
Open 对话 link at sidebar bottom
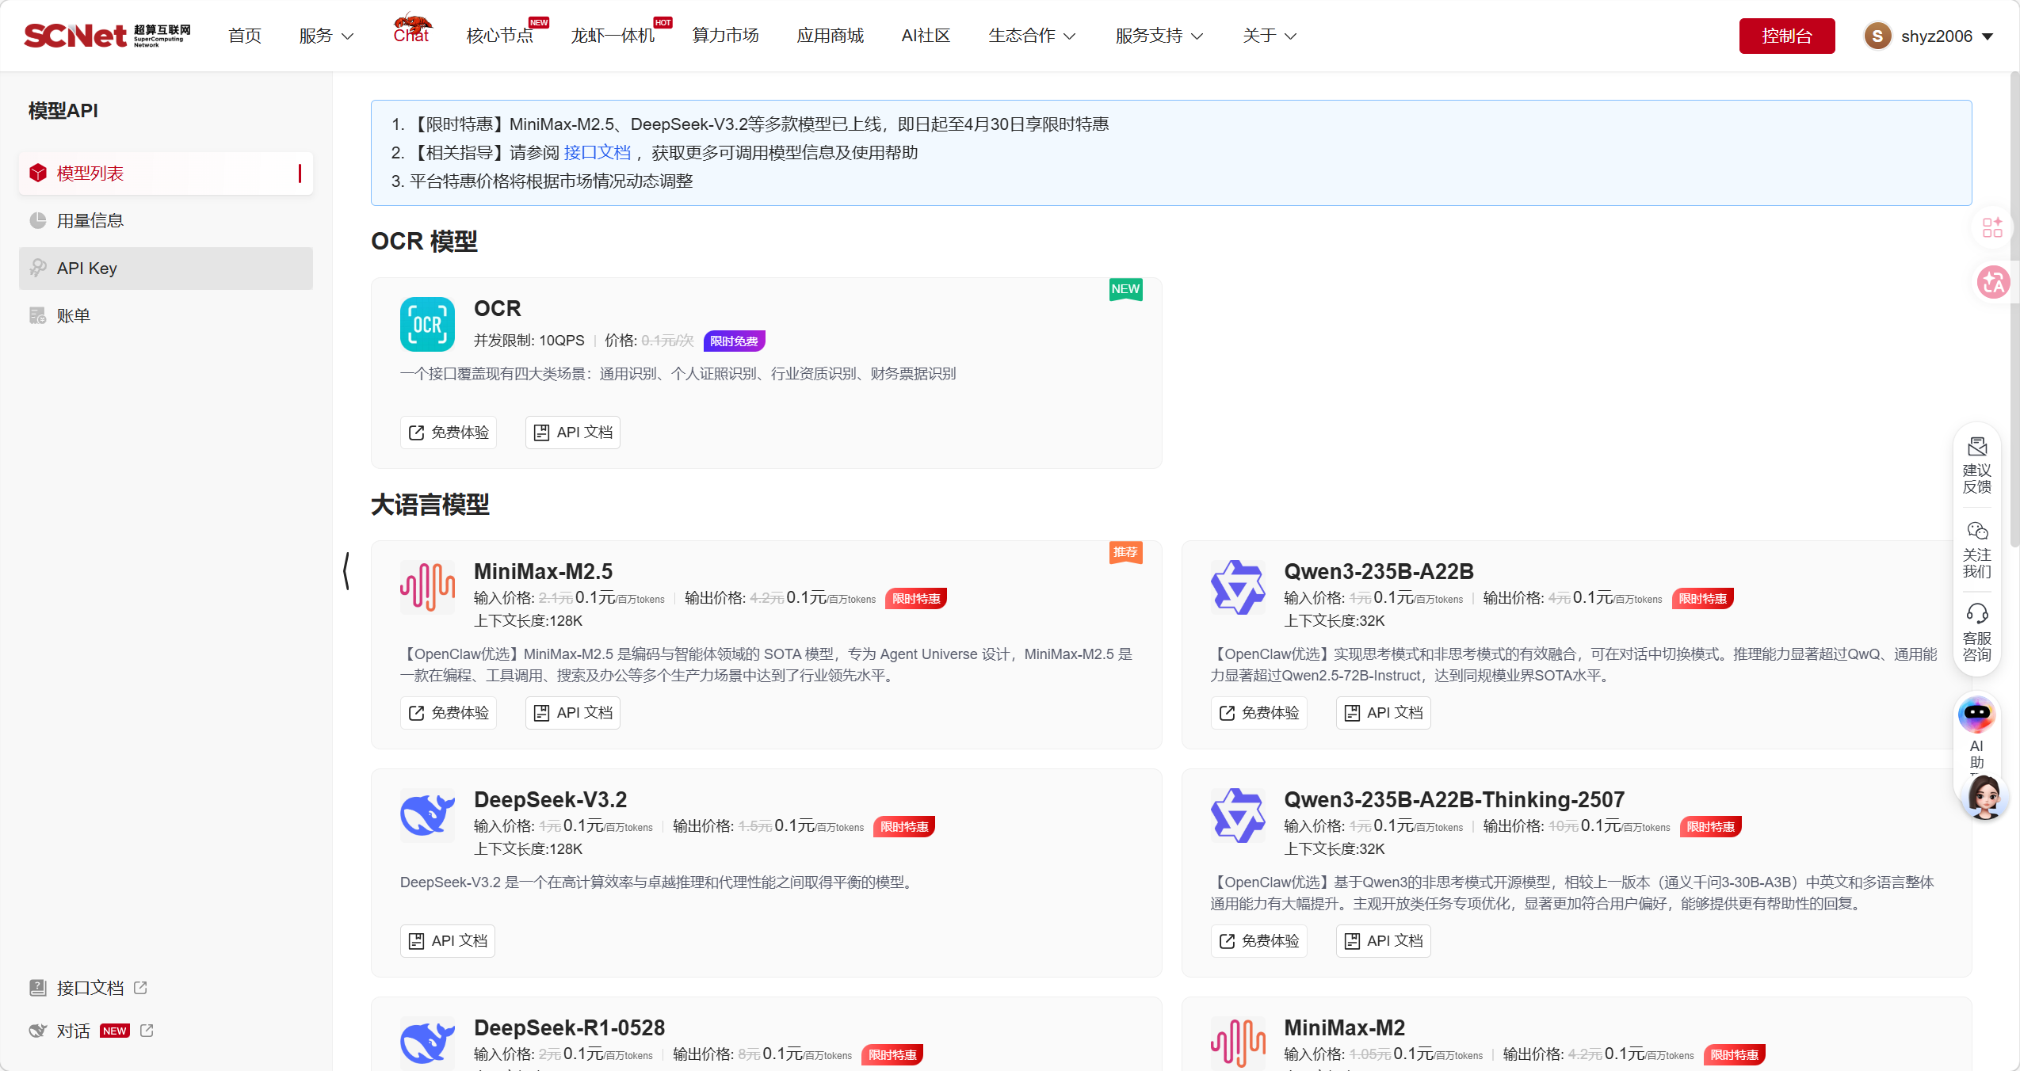click(x=73, y=1031)
